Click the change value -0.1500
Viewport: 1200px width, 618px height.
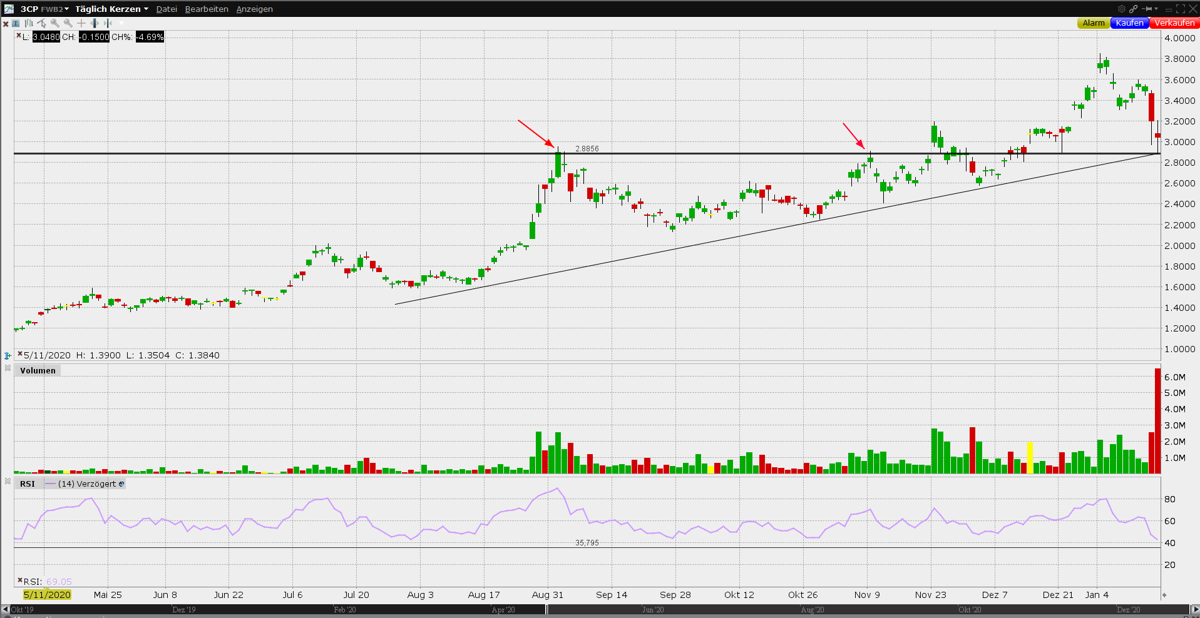pyautogui.click(x=94, y=37)
